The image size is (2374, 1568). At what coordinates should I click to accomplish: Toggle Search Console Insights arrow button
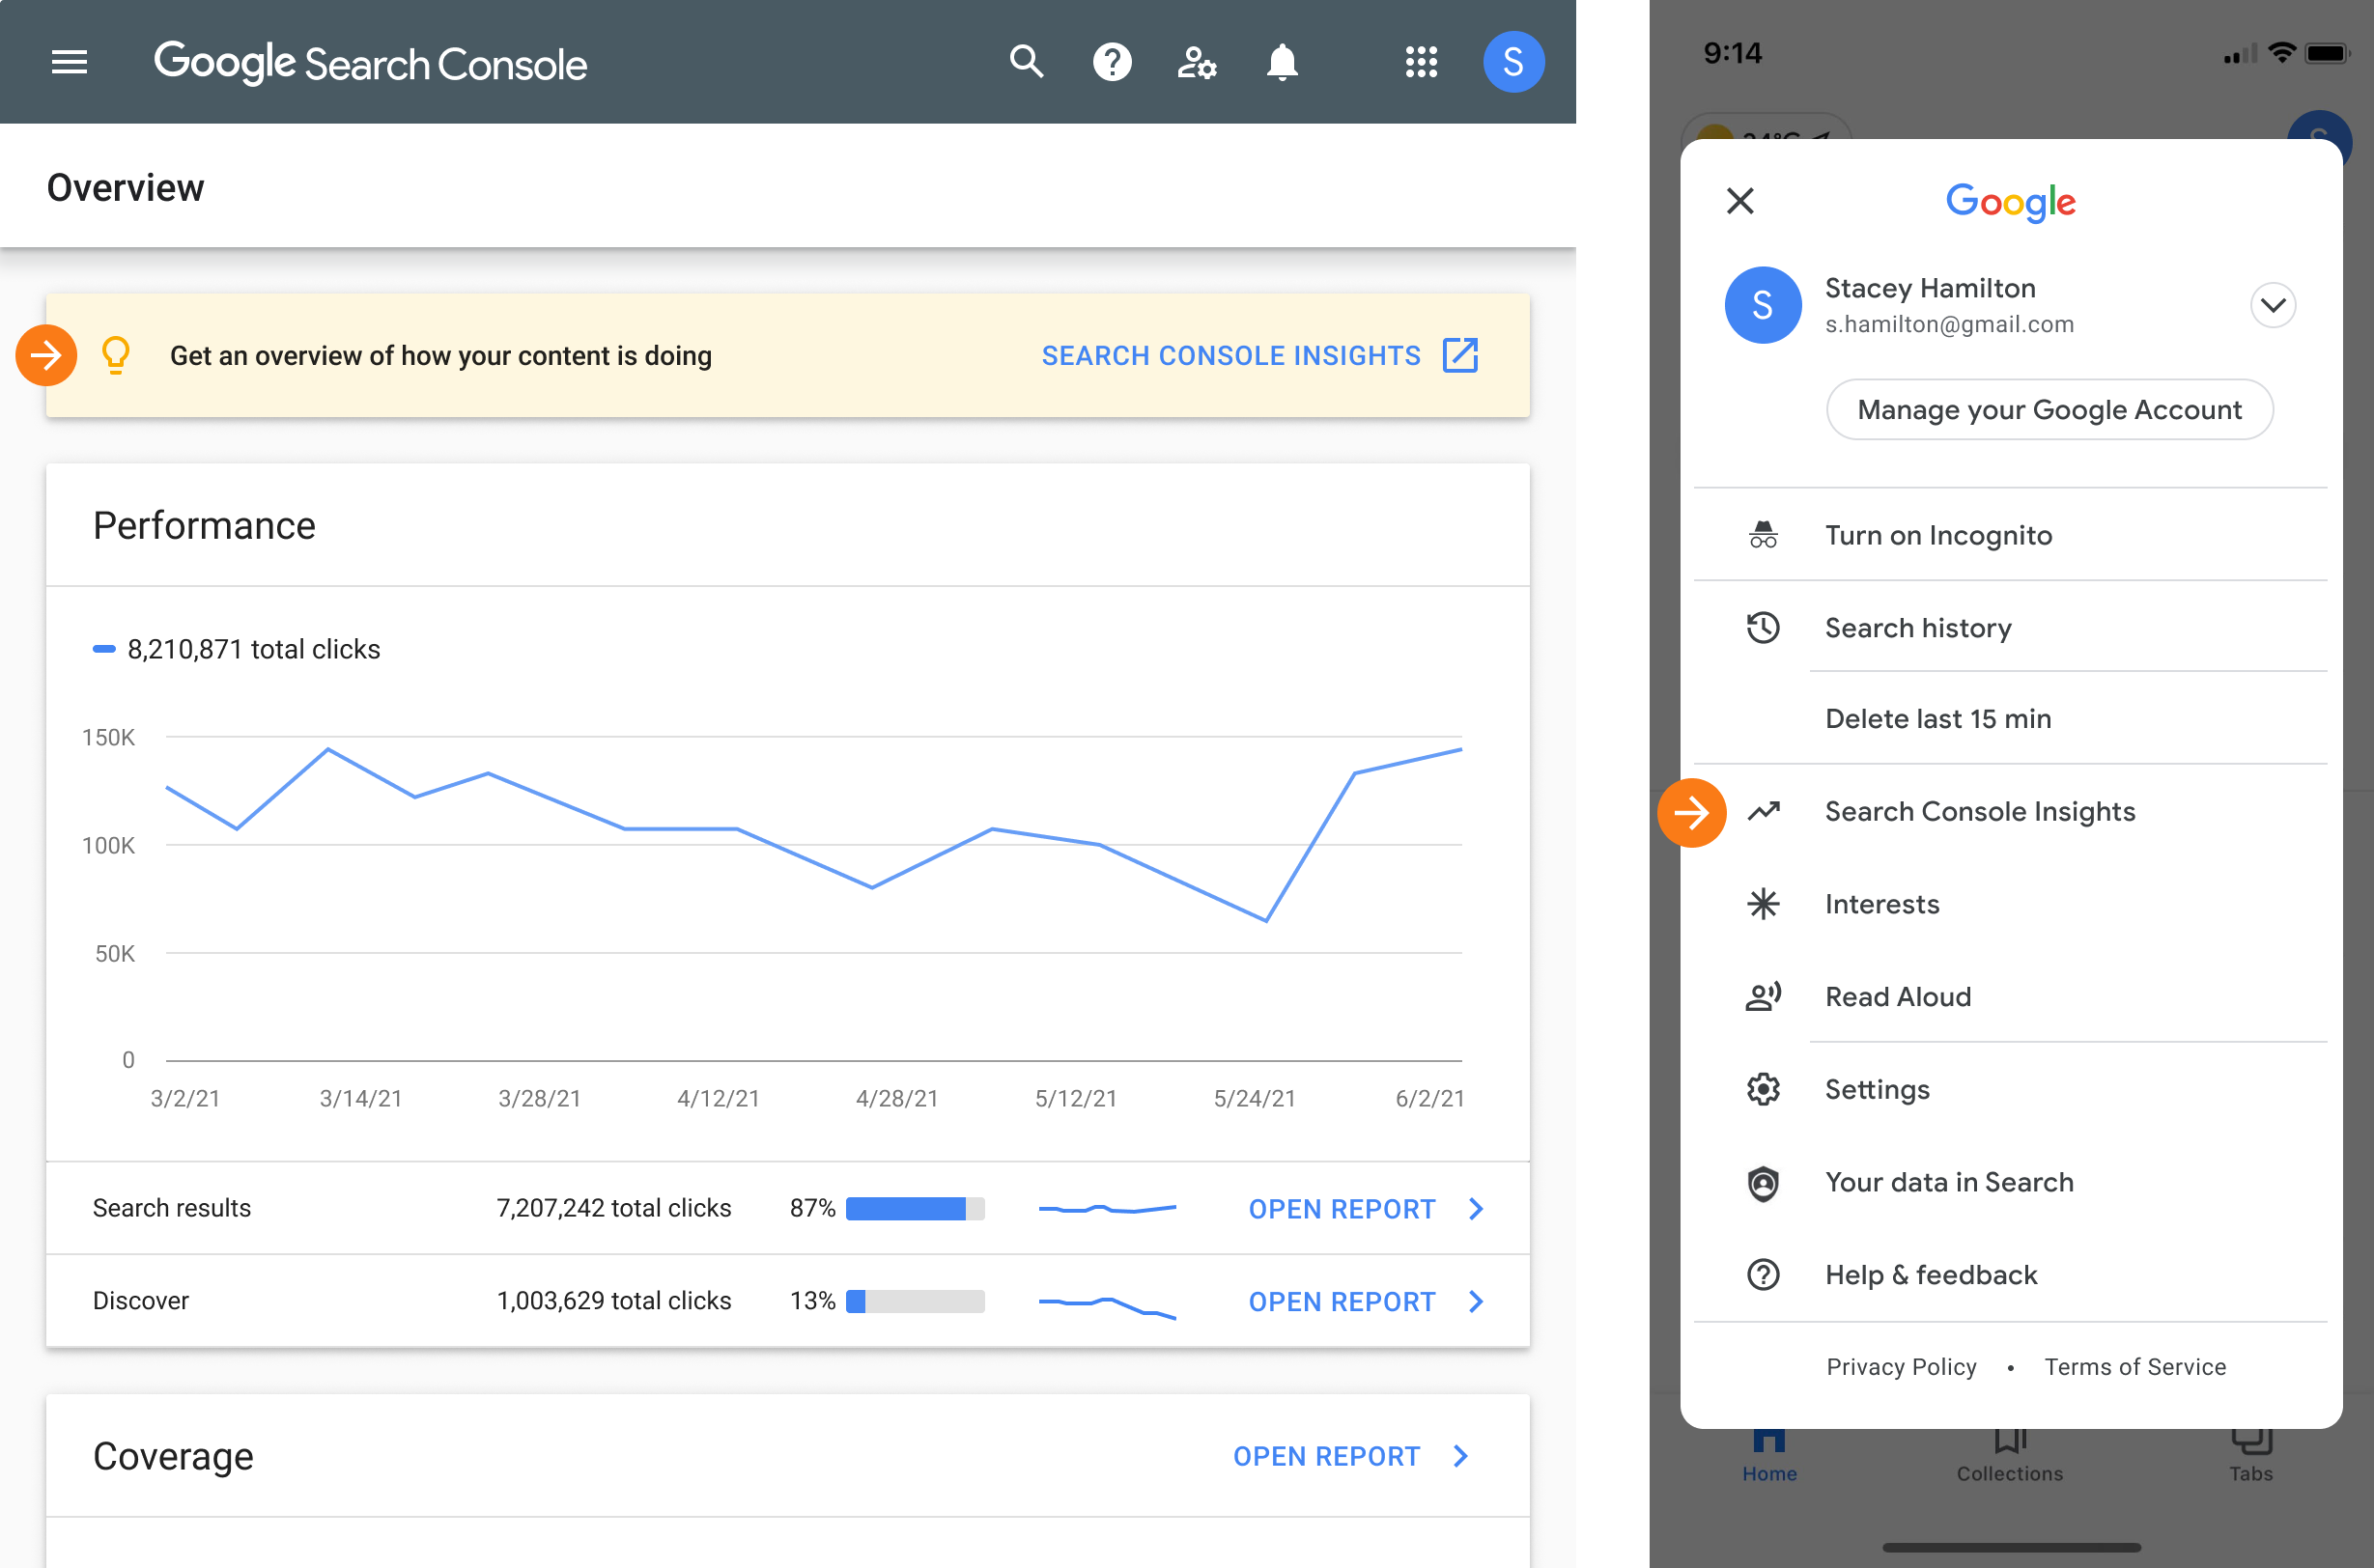1691,812
